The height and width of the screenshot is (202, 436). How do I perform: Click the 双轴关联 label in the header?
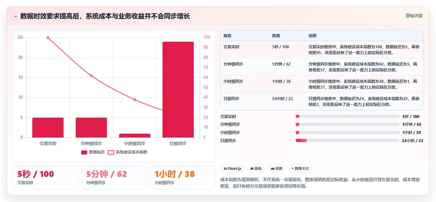(x=414, y=16)
